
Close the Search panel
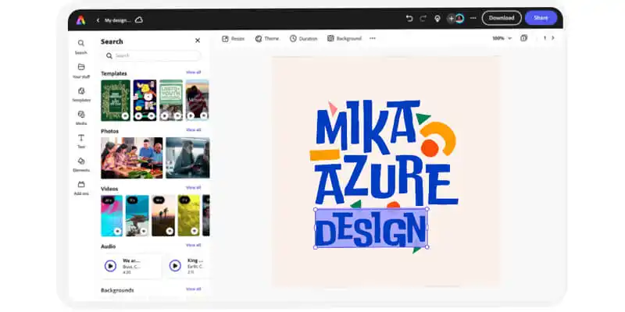[x=198, y=41]
